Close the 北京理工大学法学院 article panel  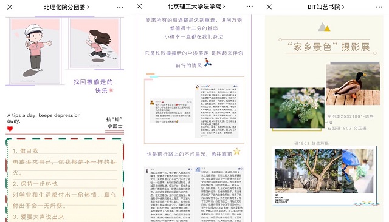click(x=139, y=7)
